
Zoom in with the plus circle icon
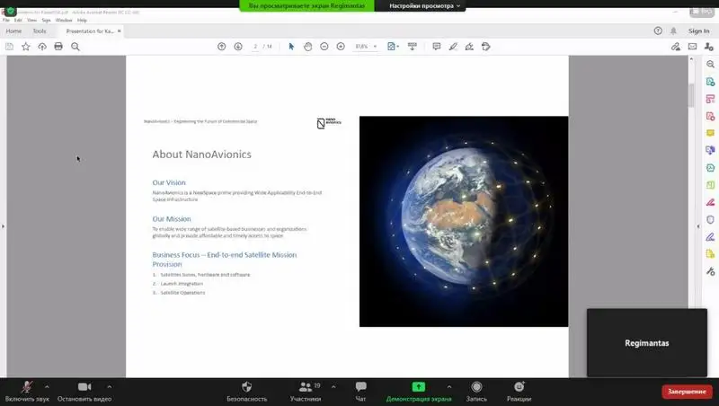(x=341, y=47)
